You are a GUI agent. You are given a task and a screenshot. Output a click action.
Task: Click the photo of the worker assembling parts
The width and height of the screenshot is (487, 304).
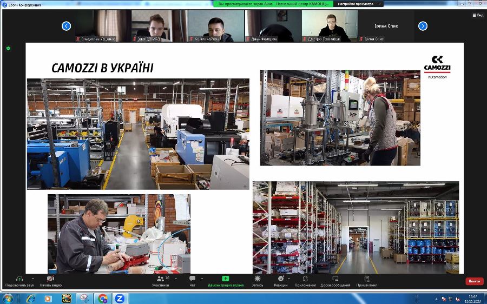point(119,234)
